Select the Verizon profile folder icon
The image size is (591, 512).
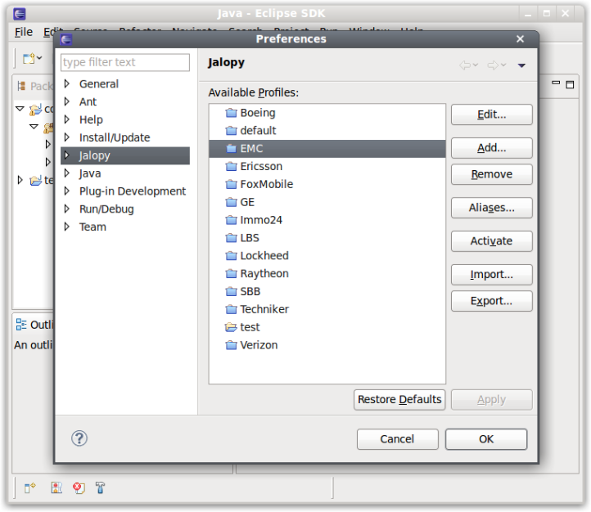point(231,345)
